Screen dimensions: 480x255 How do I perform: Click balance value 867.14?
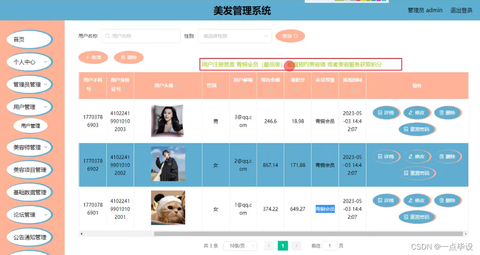(270, 165)
